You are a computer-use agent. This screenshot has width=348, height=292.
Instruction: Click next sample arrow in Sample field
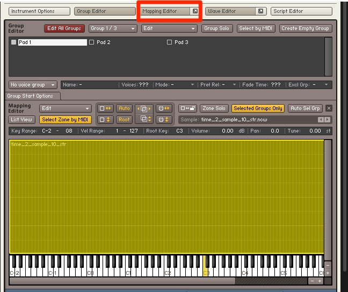pos(327,120)
